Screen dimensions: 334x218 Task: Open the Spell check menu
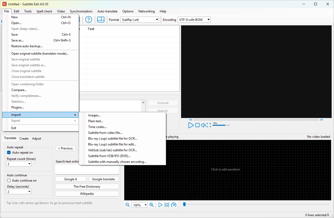[x=44, y=11]
